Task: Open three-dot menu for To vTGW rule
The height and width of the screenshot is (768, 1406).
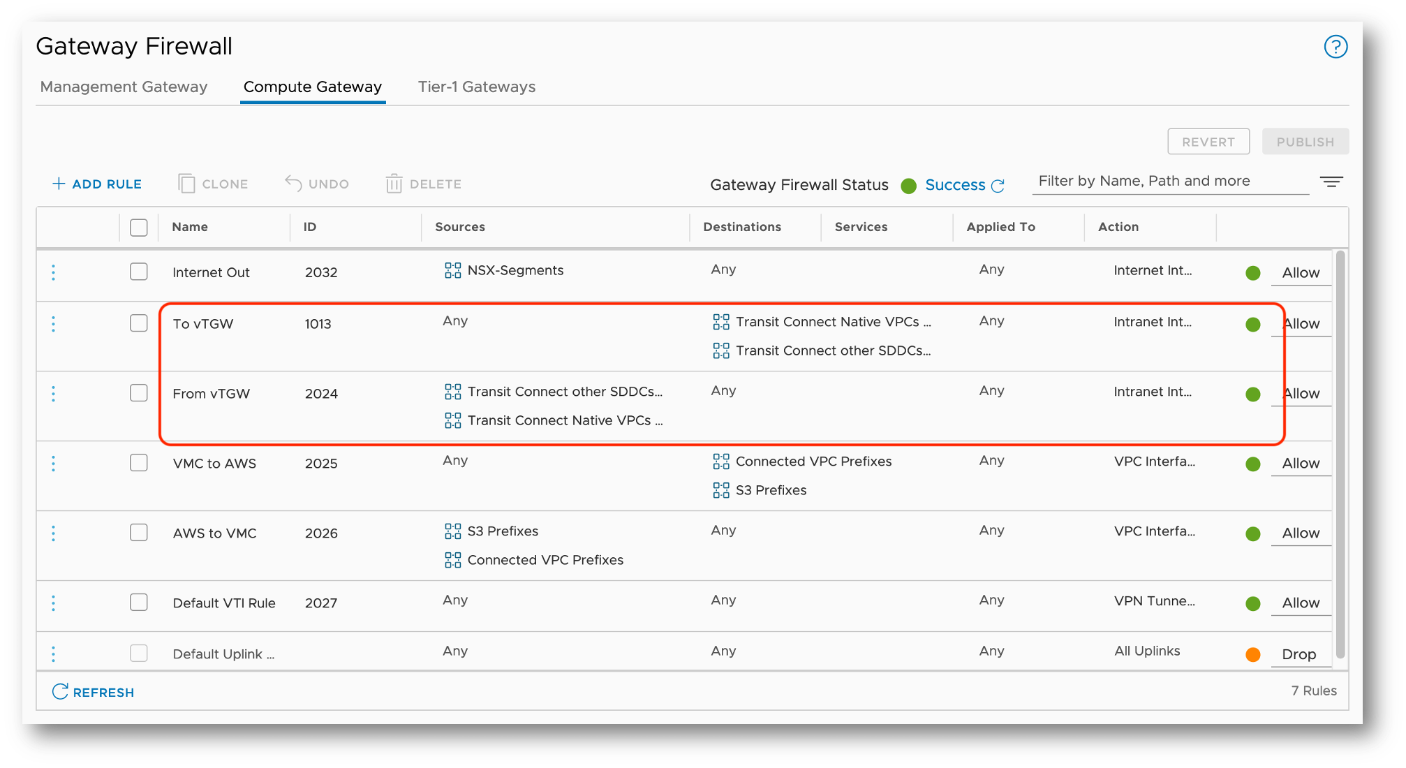Action: (54, 324)
